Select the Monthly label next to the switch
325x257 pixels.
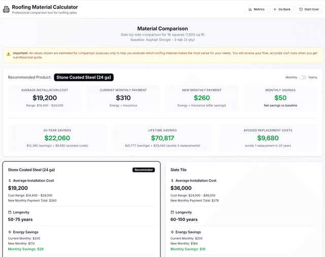pos(291,77)
